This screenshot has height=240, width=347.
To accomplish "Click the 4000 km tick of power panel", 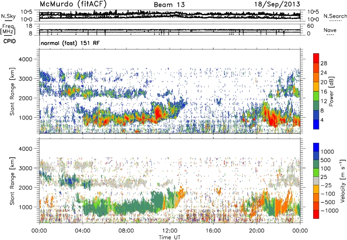I will (x=26, y=59).
